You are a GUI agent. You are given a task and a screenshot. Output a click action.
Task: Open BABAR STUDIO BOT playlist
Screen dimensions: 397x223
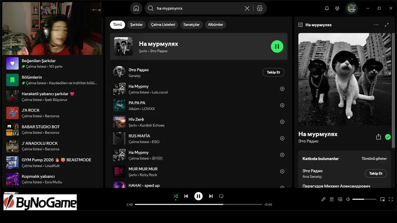tap(53, 129)
